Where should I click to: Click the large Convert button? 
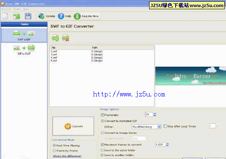pos(73,126)
